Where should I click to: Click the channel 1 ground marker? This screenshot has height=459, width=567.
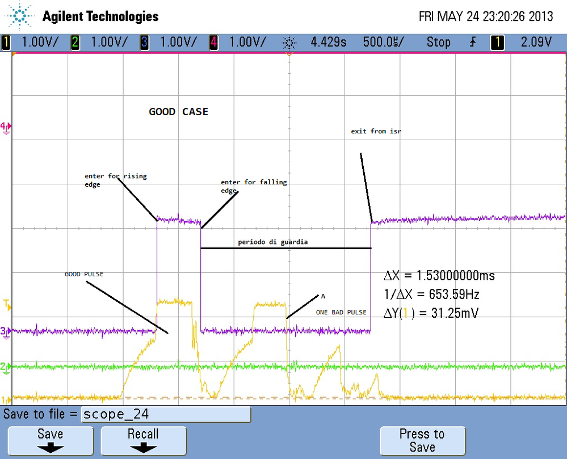(x=5, y=400)
